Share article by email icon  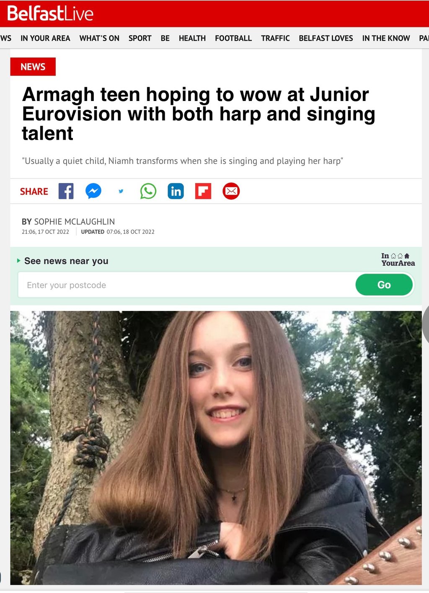(231, 191)
